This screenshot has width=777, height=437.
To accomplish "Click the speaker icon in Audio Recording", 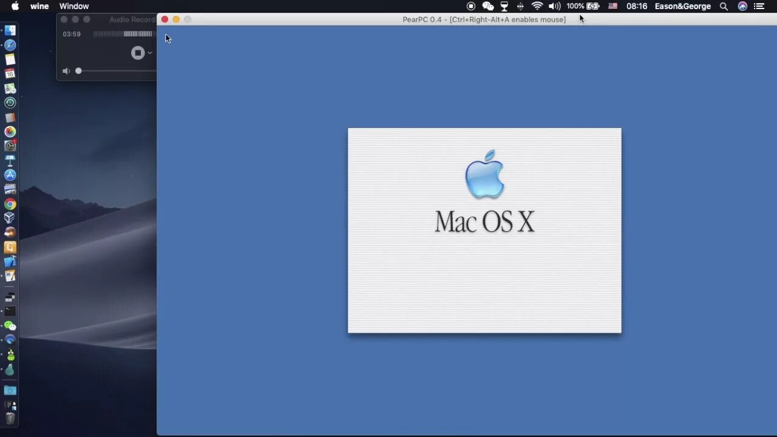I will 66,71.
